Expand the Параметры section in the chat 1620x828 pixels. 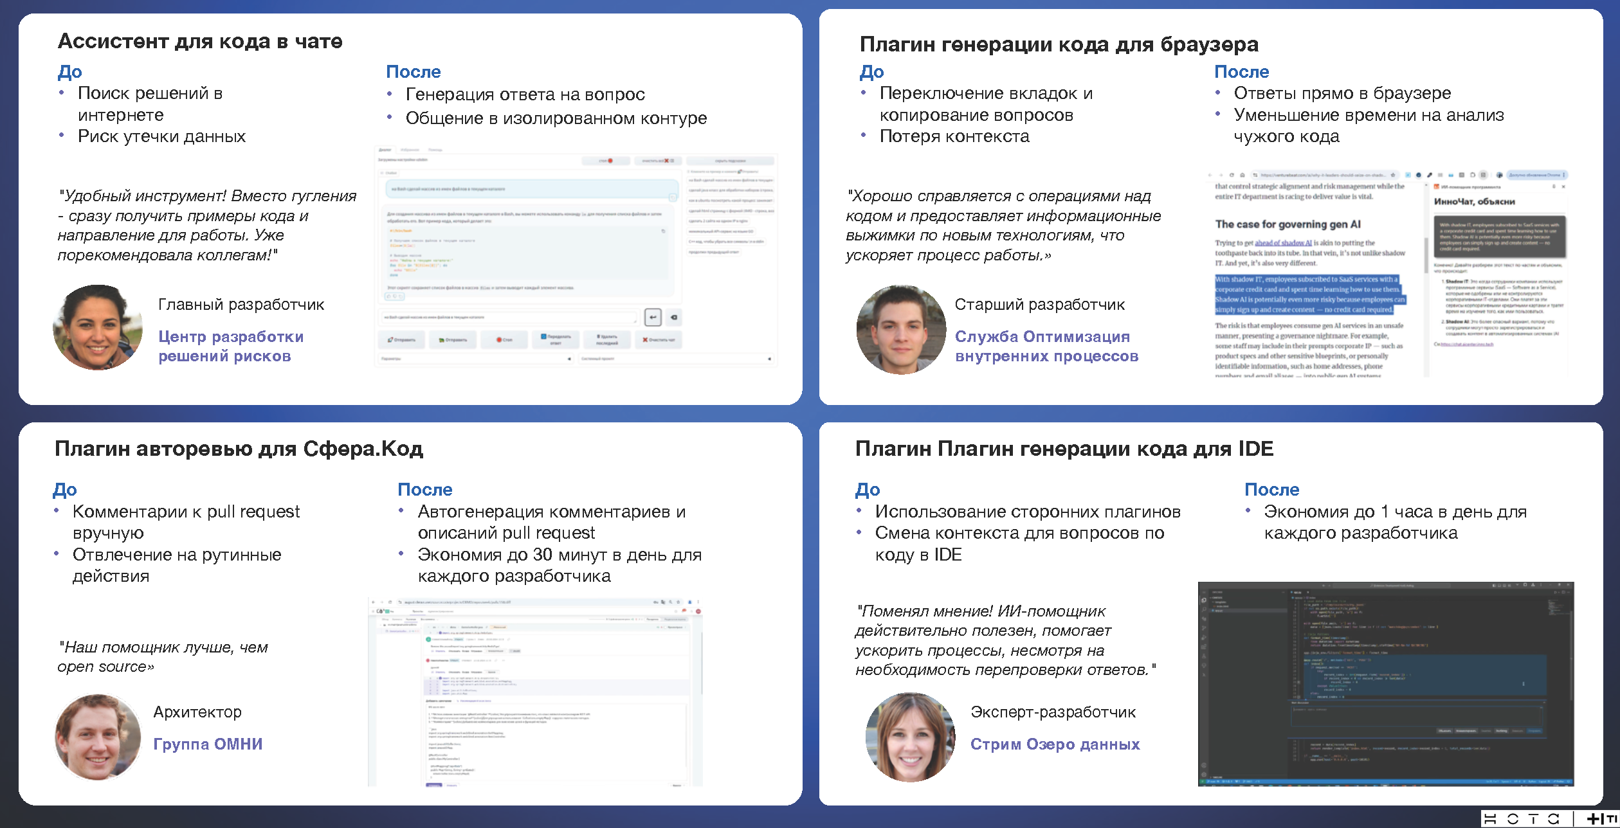pyautogui.click(x=569, y=359)
